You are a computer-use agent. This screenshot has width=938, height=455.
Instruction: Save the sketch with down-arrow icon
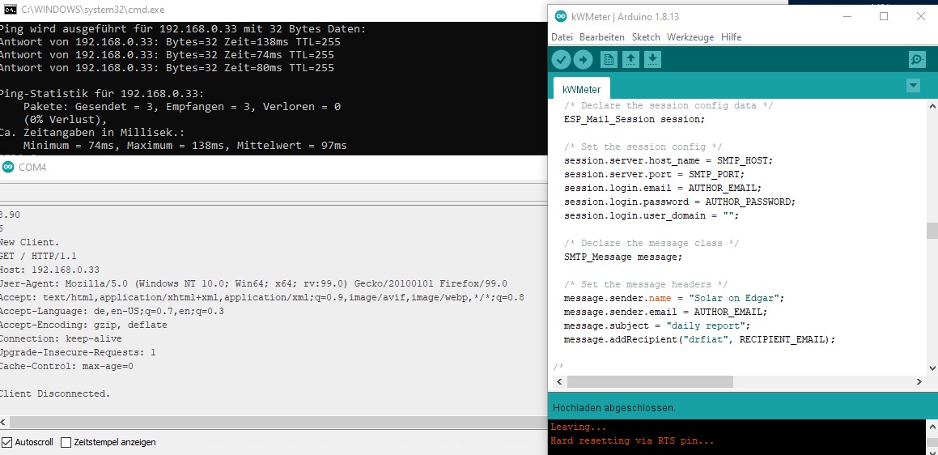pos(652,59)
